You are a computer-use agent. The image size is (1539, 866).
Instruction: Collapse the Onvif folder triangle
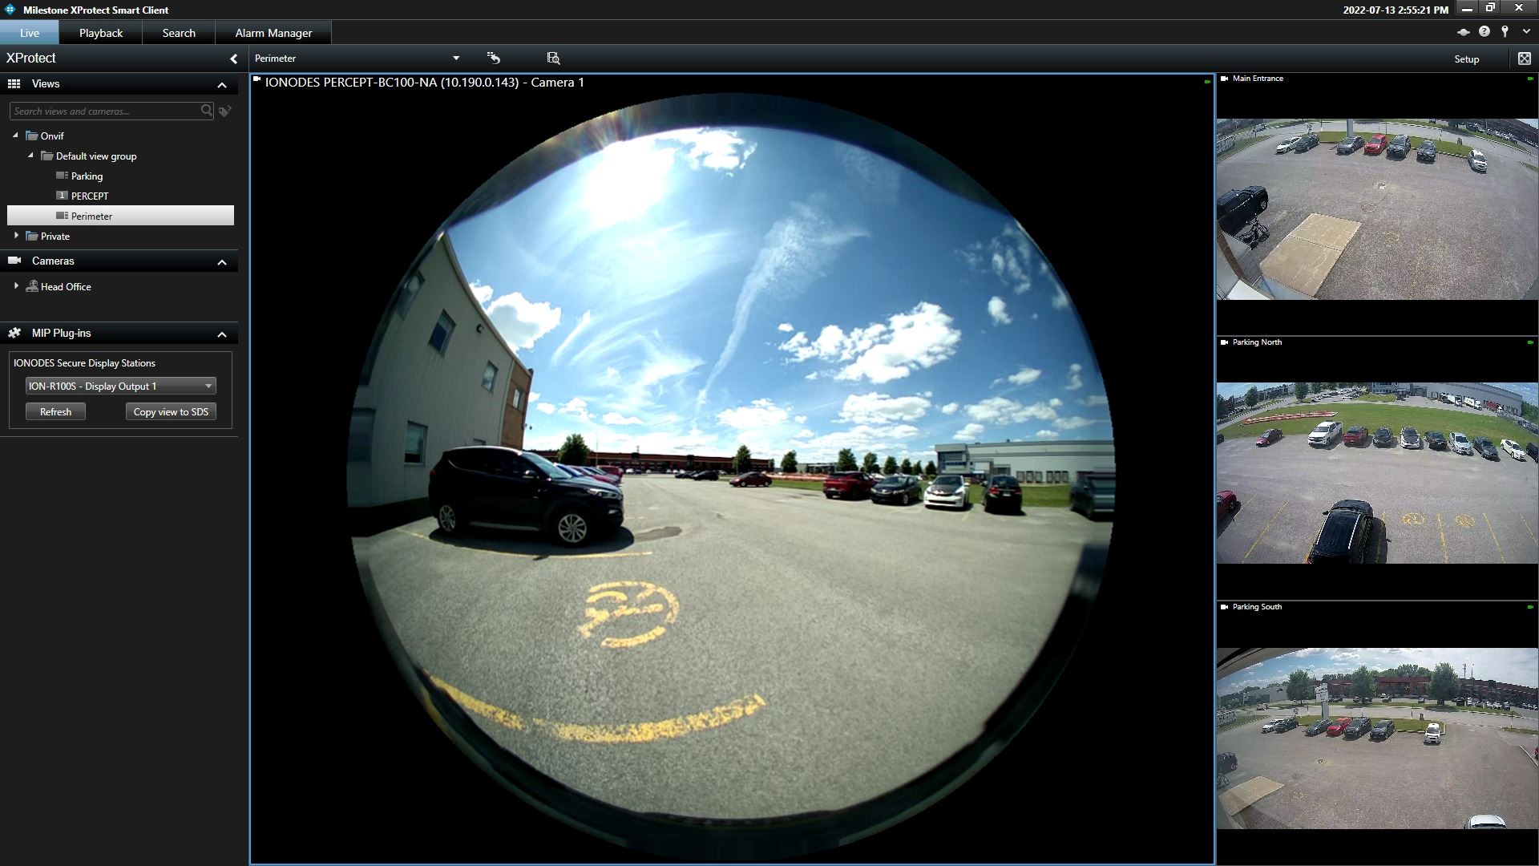click(16, 136)
